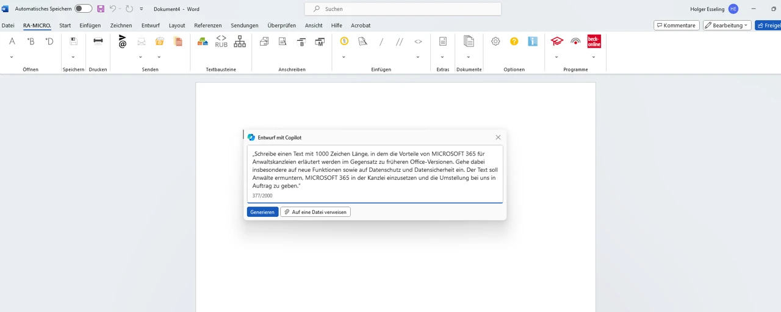
Task: Expand dropdown under the Speichern floppy icon
Action: pyautogui.click(x=73, y=57)
